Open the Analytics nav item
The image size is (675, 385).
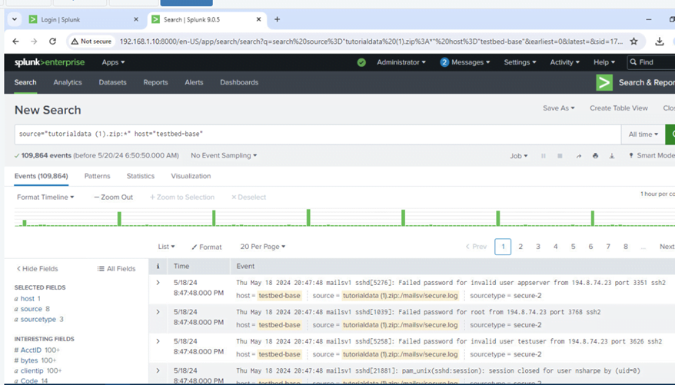68,82
